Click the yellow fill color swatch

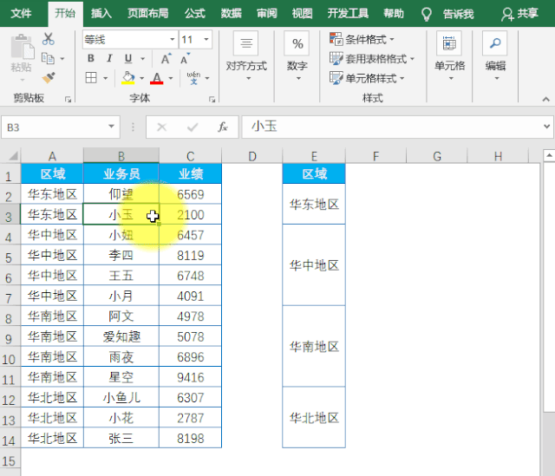click(x=127, y=78)
